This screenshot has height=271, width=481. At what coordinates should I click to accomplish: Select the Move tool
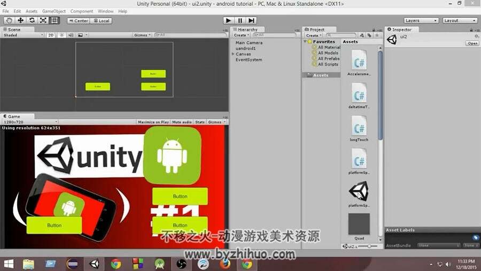tap(20, 20)
